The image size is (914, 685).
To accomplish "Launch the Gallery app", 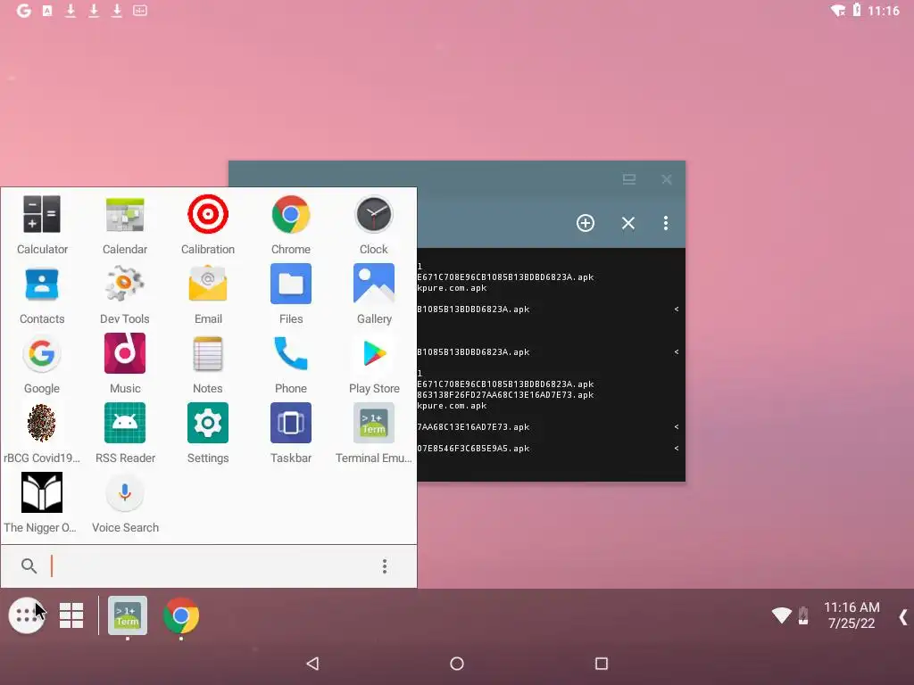I will [374, 294].
